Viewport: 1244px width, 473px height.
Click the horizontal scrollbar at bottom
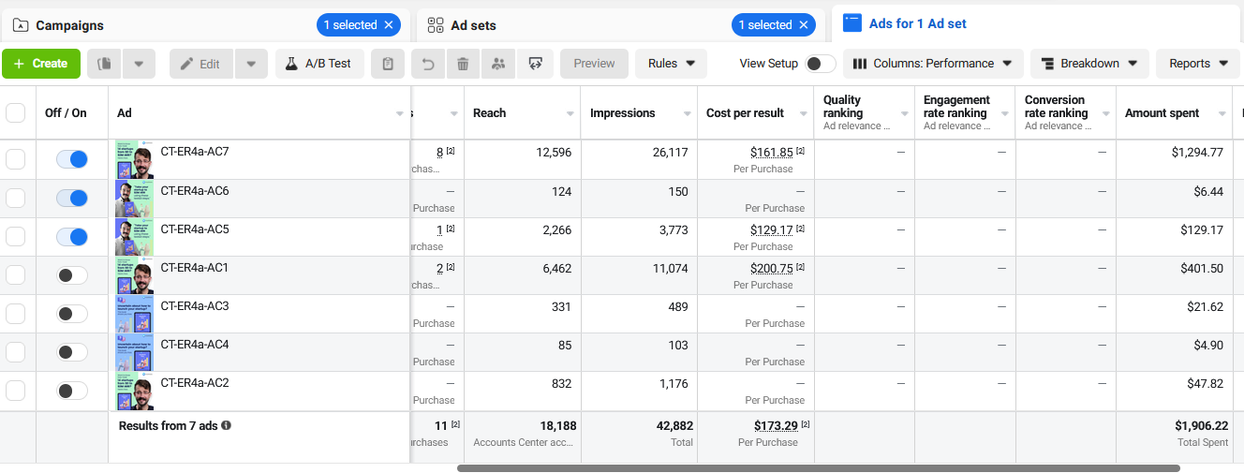click(818, 467)
